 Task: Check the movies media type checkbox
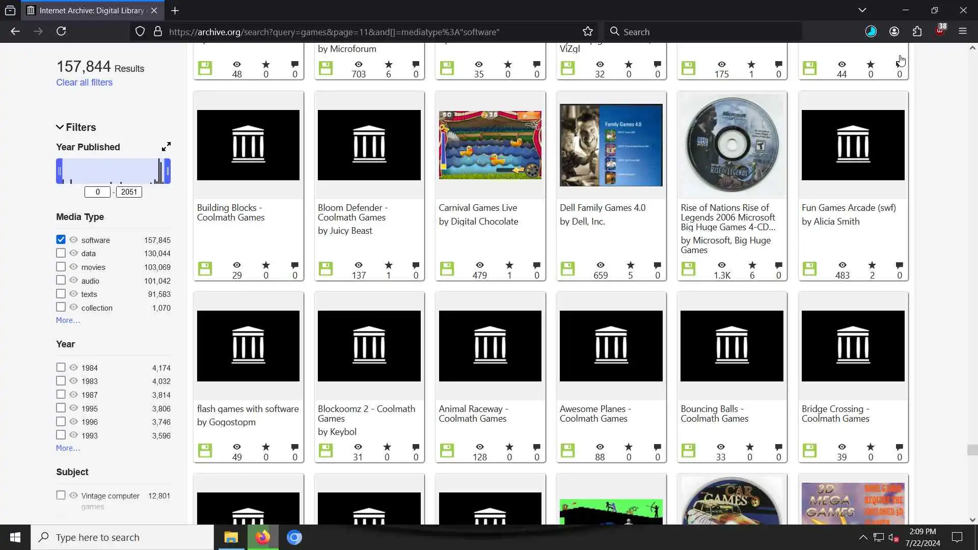coord(61,267)
